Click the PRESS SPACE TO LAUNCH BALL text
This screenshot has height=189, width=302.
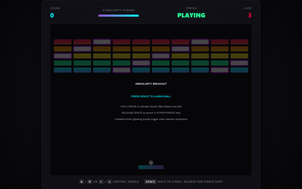[x=151, y=97]
